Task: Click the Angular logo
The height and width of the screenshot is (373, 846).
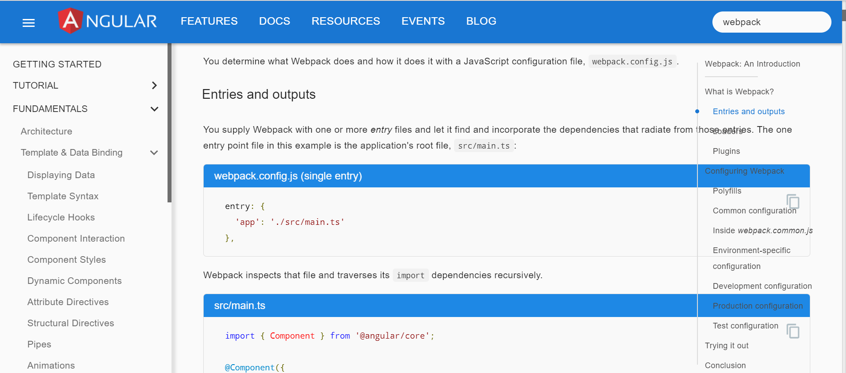Action: 108,21
